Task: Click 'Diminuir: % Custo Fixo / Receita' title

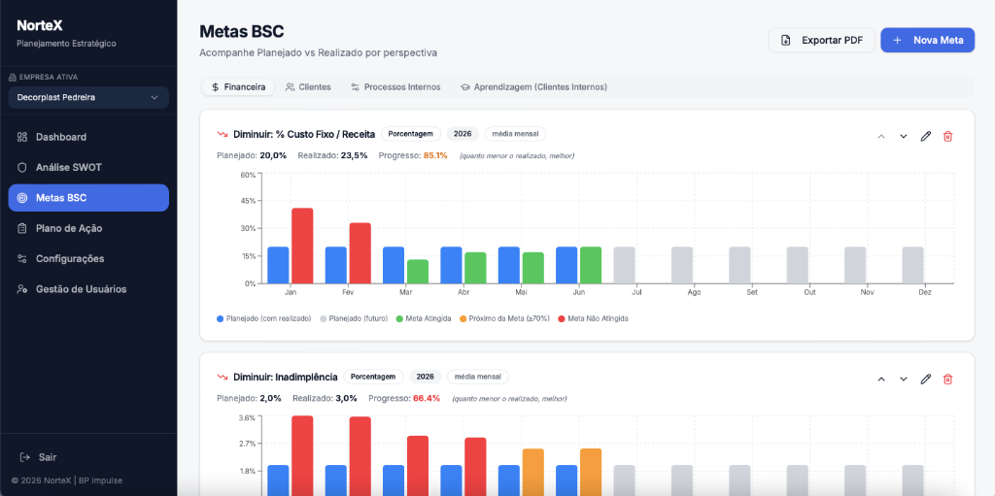Action: [x=304, y=134]
